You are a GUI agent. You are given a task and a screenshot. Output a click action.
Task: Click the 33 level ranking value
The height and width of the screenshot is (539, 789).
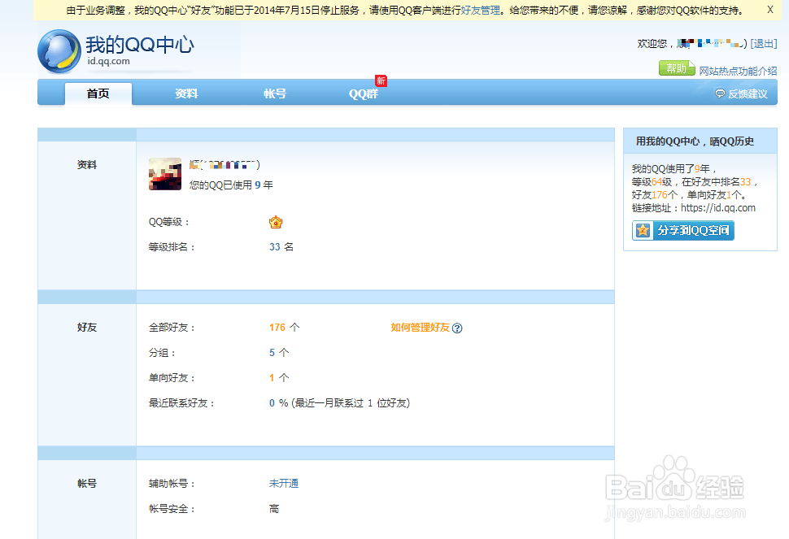tap(275, 247)
